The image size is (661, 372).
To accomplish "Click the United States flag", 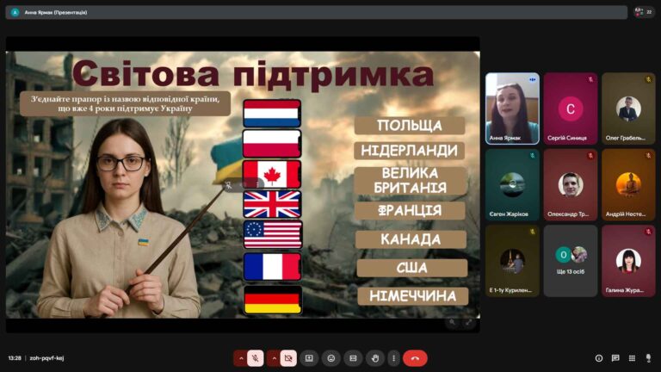I will [x=273, y=234].
